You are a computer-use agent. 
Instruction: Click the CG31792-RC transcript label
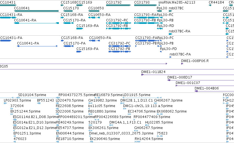tap(117, 20)
